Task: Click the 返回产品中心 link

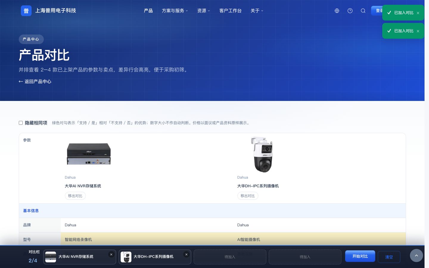Action: [35, 82]
